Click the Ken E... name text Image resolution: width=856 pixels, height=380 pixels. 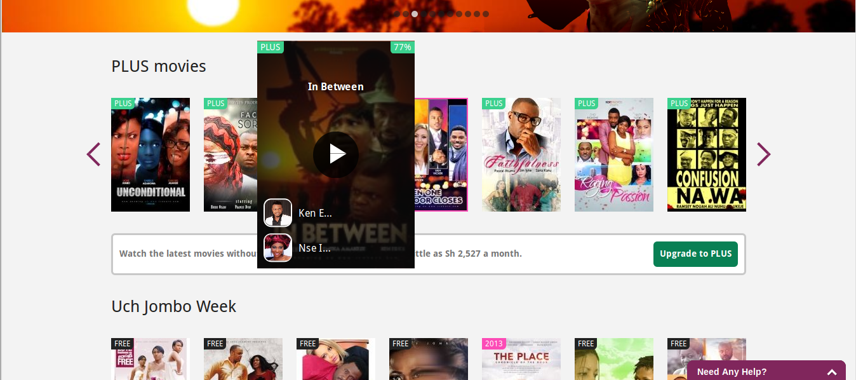pos(315,213)
